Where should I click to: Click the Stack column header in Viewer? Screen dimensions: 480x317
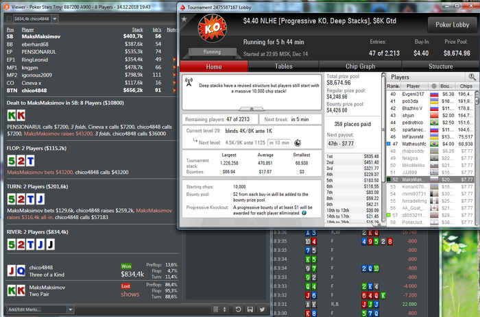tap(137, 29)
